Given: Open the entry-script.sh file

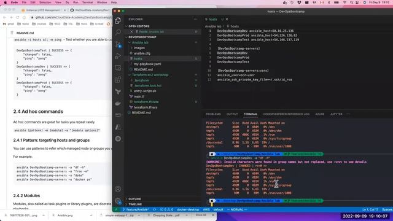Looking at the screenshot, I should click(145, 91).
